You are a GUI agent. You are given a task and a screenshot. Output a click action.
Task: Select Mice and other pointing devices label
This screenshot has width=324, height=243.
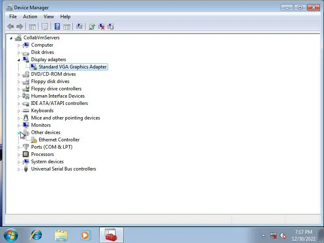click(66, 118)
